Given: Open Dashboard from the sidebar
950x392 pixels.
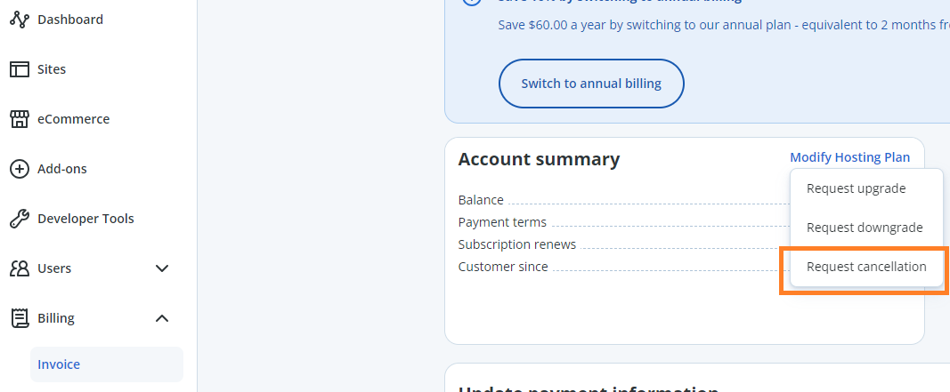Looking at the screenshot, I should [x=70, y=20].
